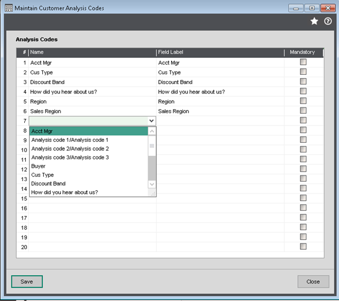Viewport: 339px width, 301px height.
Task: Choose Analysis code 1/Analysis code 1 option
Action: pyautogui.click(x=88, y=140)
